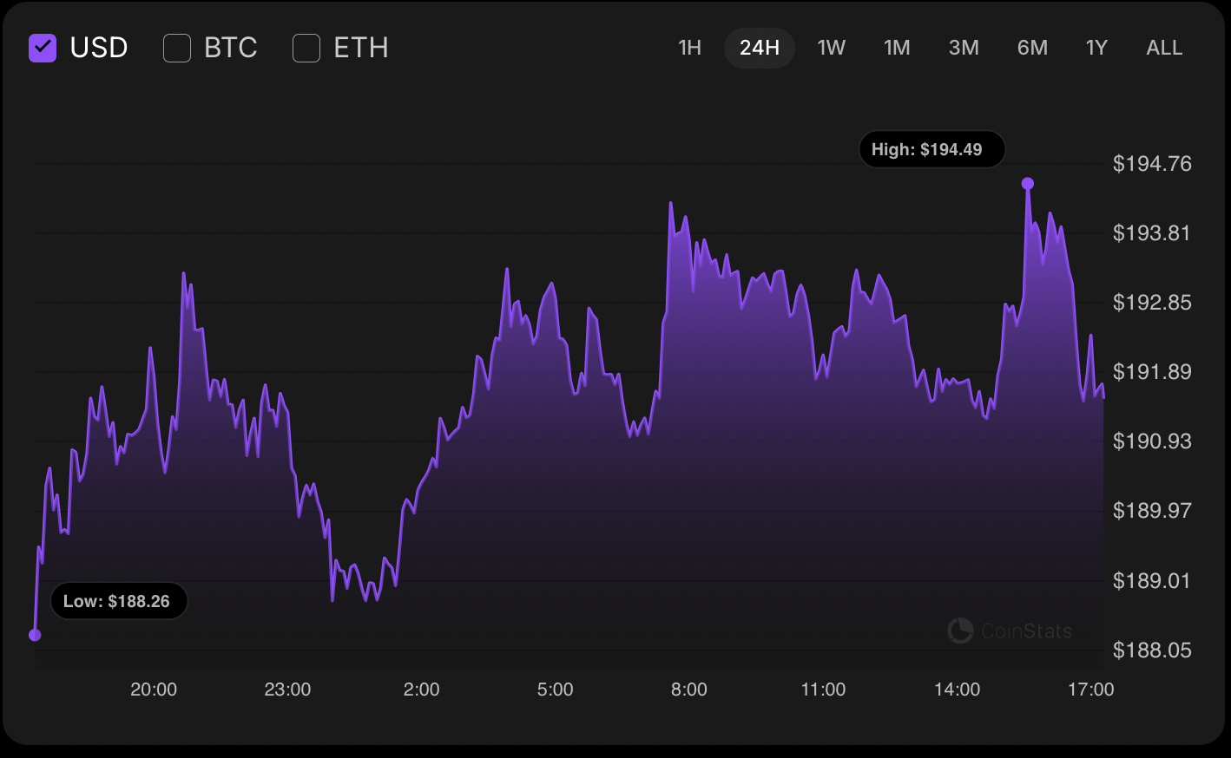Screen dimensions: 1231x758
Task: Uncheck the USD currency checkbox
Action: tap(43, 48)
